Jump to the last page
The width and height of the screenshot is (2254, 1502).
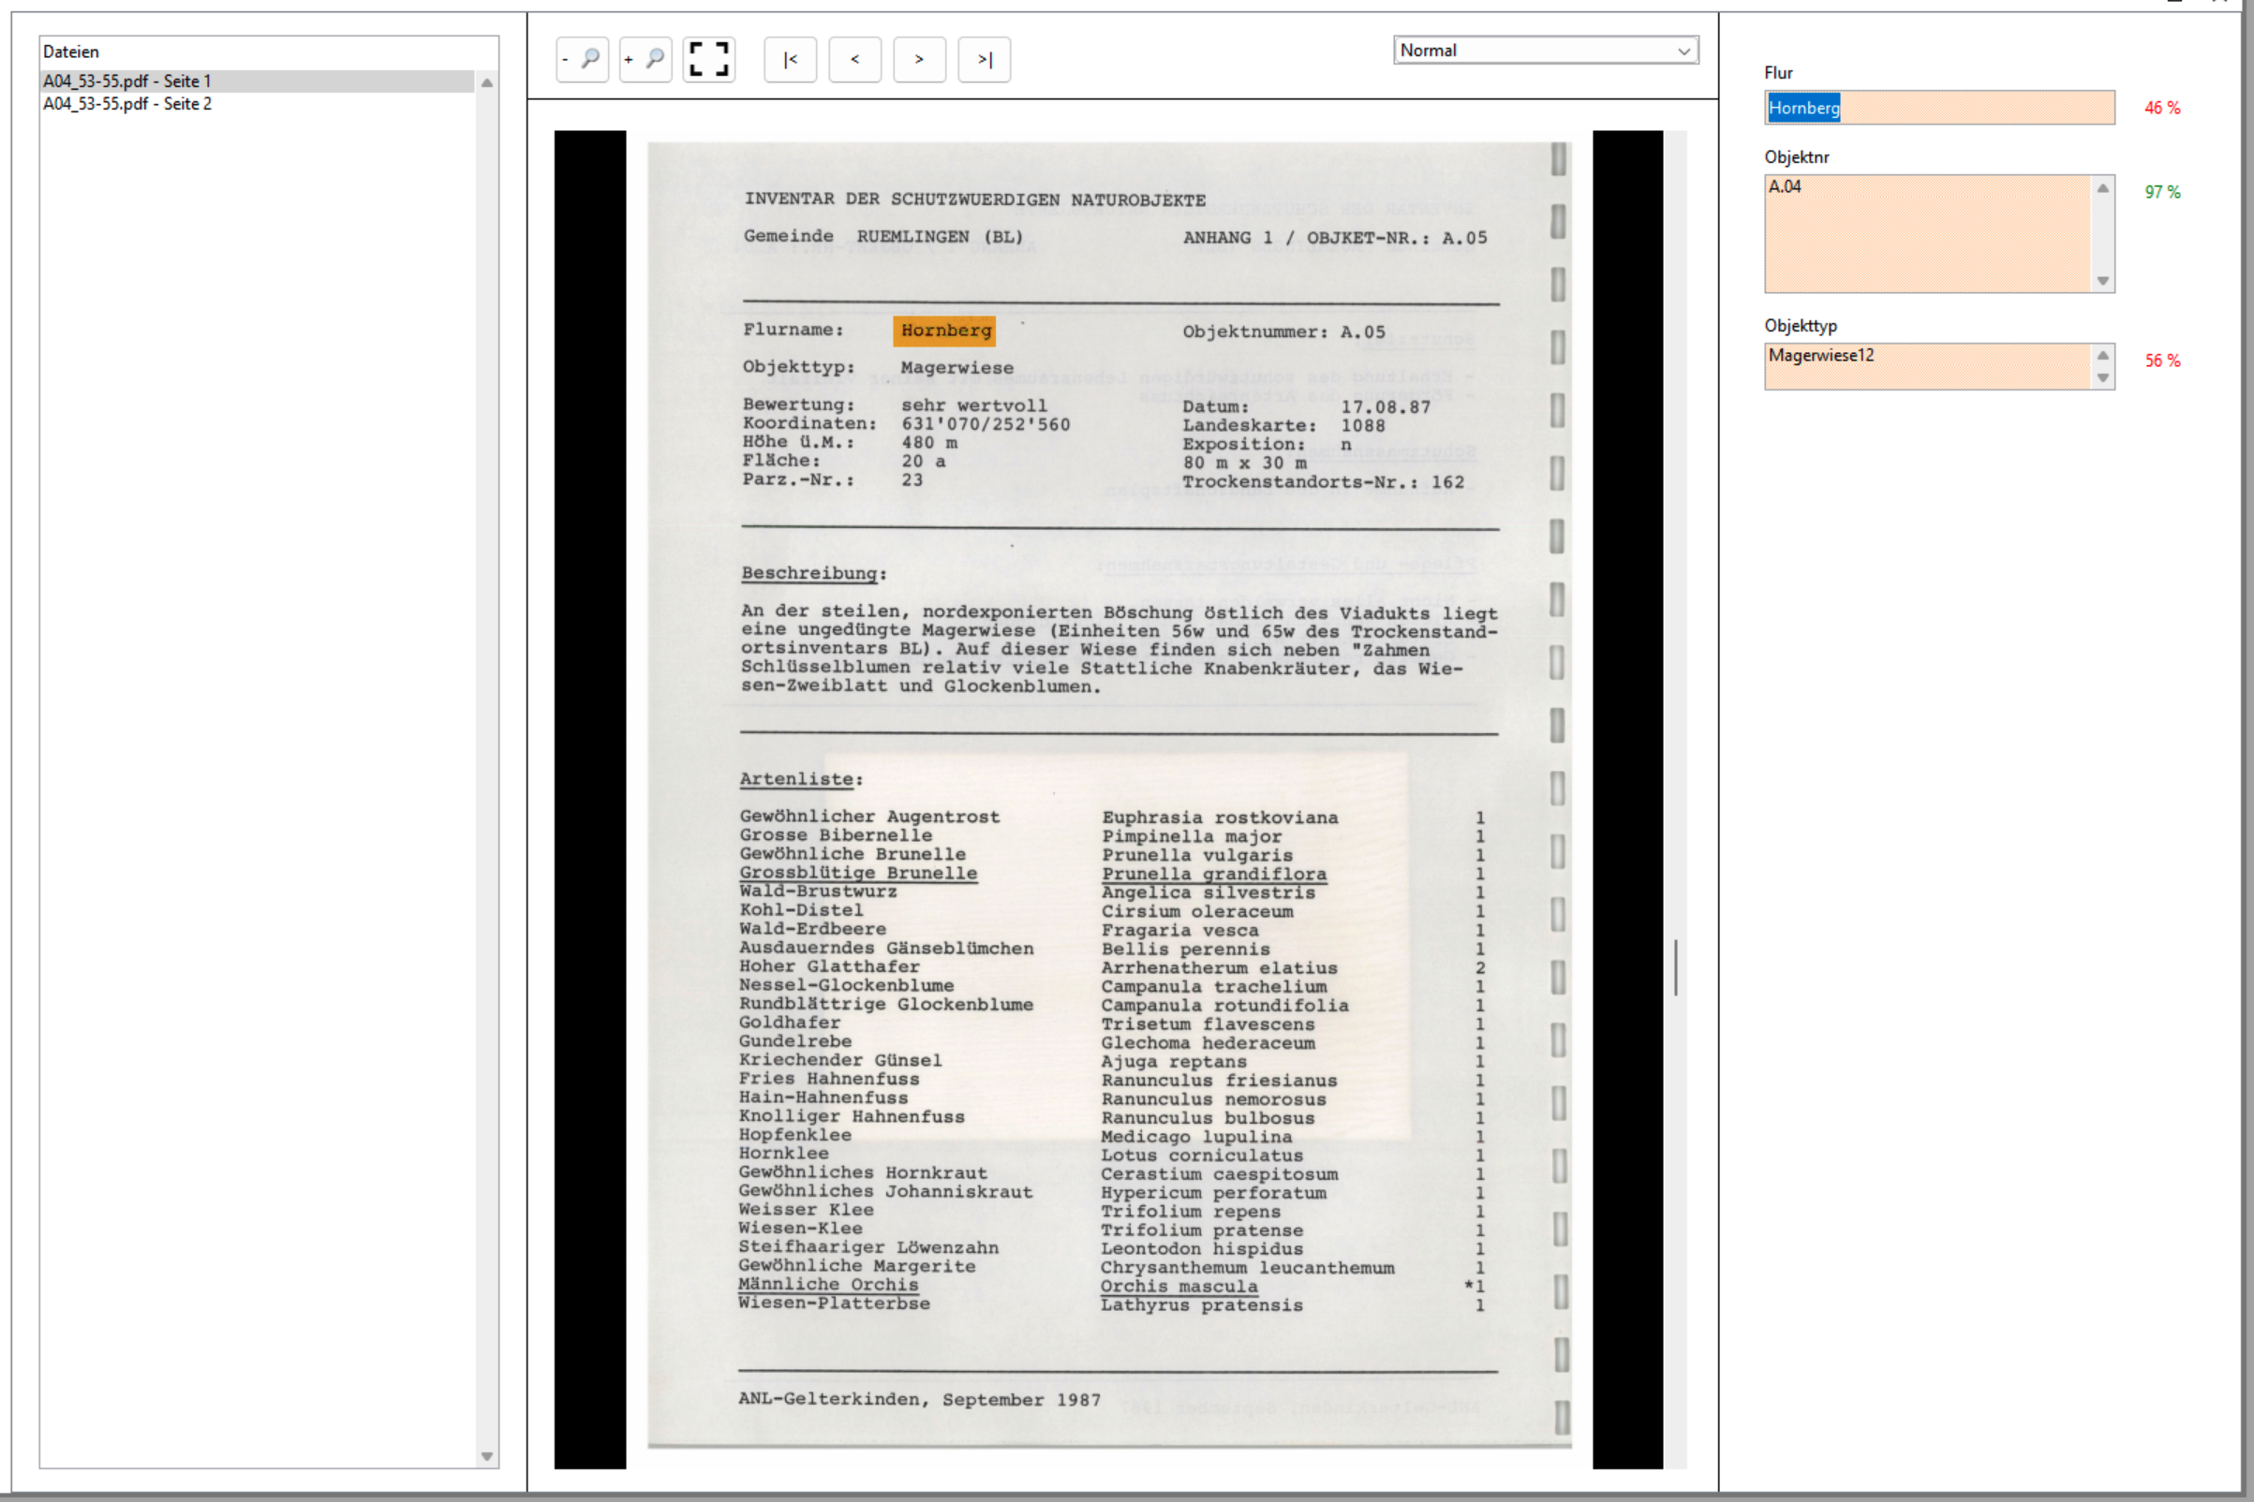tap(984, 59)
